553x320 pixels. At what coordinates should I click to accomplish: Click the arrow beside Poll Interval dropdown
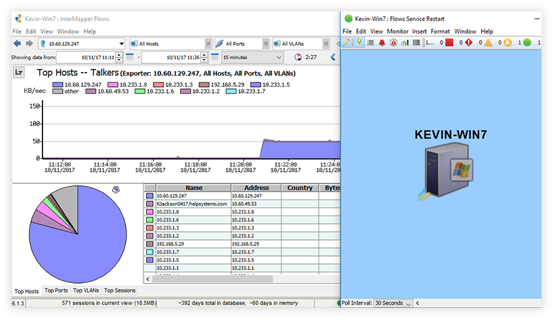pyautogui.click(x=418, y=303)
